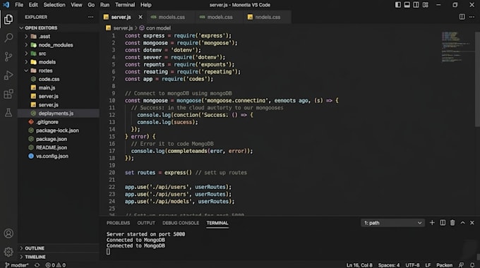Click the feedback icon in status bar

coord(461,265)
